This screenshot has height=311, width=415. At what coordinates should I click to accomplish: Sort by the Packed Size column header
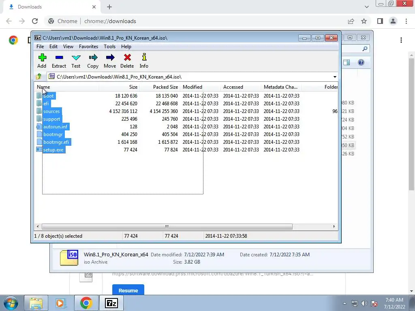pos(160,87)
